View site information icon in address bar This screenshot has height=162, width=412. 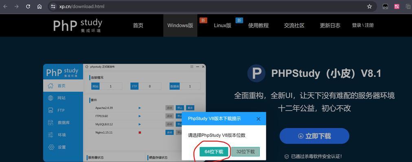click(x=53, y=6)
